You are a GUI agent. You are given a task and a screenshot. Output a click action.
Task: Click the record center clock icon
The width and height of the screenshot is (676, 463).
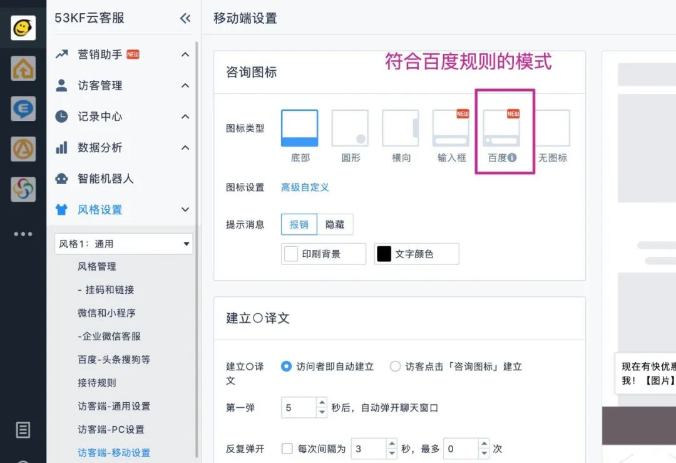pyautogui.click(x=61, y=117)
